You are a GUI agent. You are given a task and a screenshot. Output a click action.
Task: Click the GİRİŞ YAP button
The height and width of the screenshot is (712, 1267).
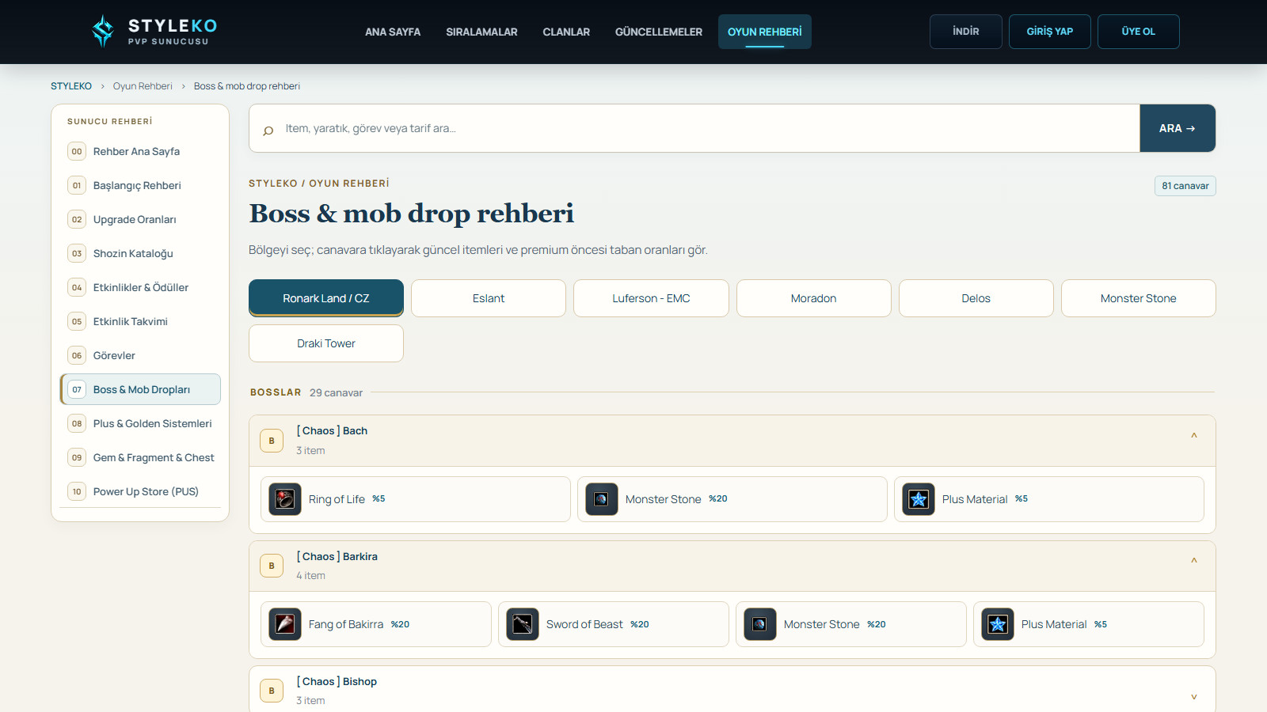point(1050,32)
